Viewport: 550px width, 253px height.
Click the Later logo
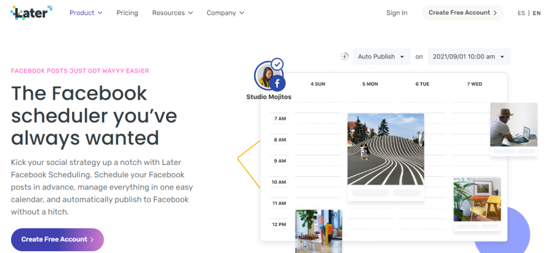[x=31, y=13]
